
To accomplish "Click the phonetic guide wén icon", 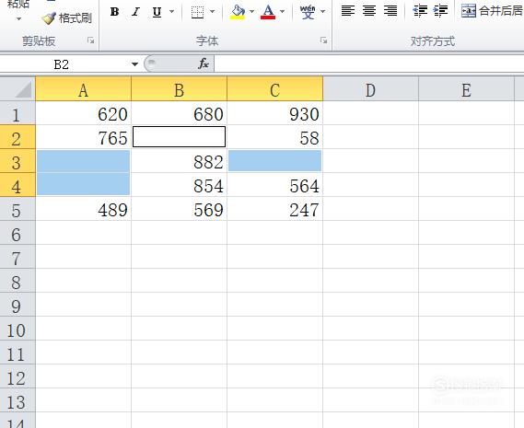I will click(308, 12).
